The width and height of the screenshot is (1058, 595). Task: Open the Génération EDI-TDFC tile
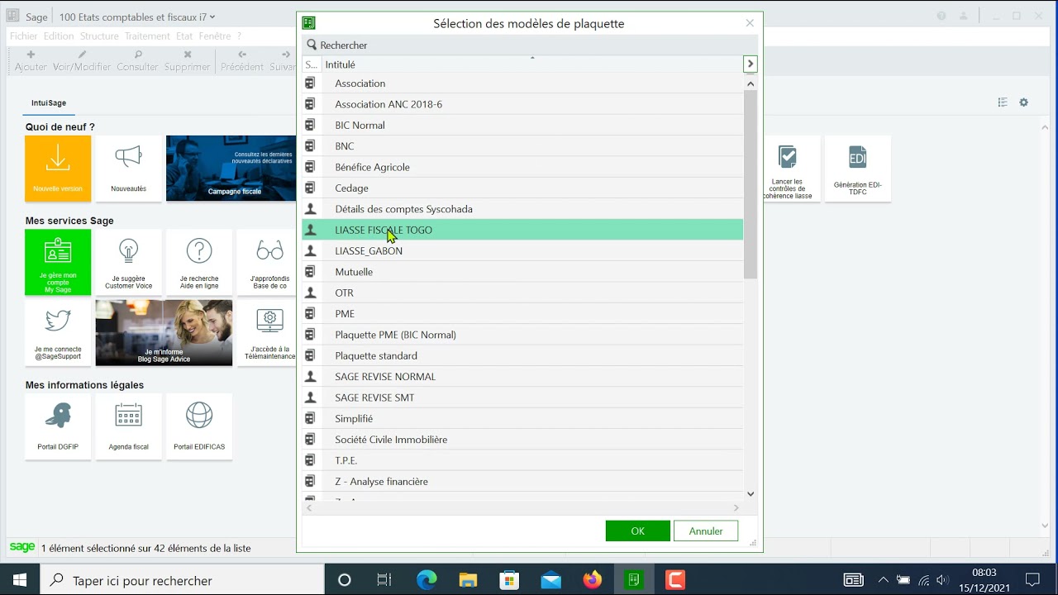[858, 169]
